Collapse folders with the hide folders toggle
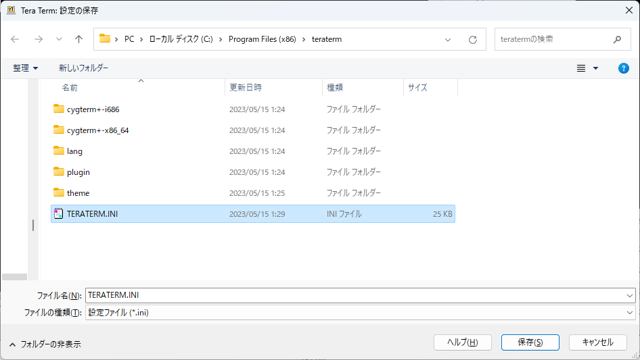The height and width of the screenshot is (360, 640). [x=45, y=344]
